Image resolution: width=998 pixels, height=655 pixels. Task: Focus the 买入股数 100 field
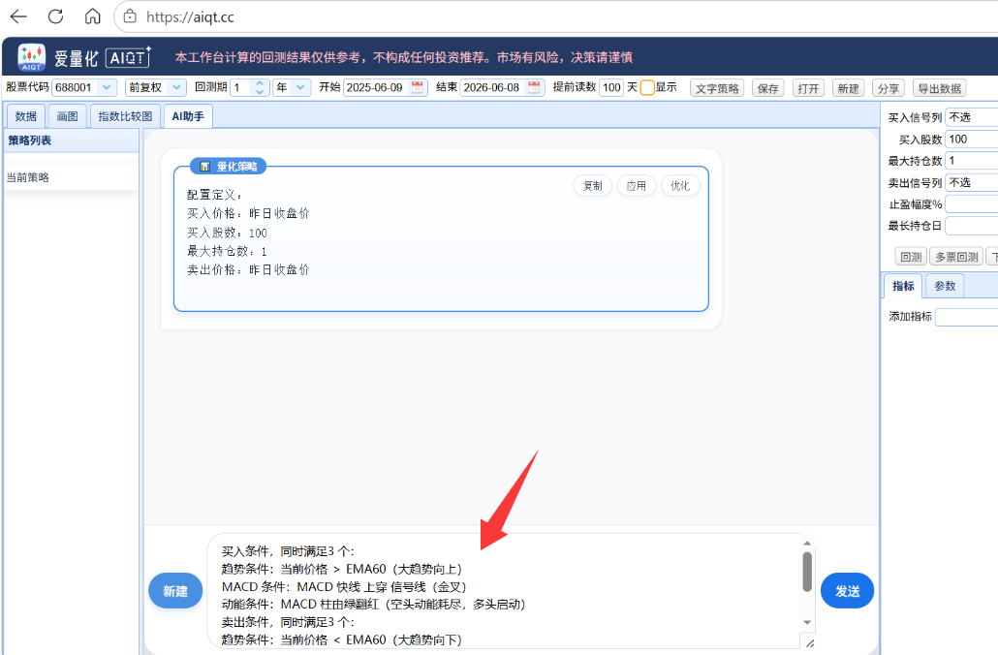[x=971, y=140]
